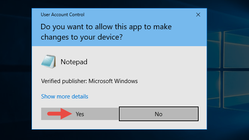
Task: Click the gray space right of Show more details
Action: (x=143, y=97)
